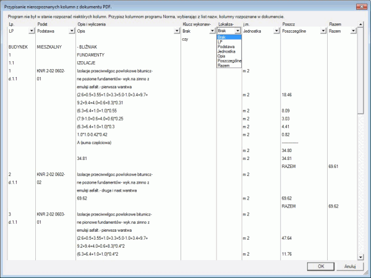
Task: Click the vertical scrollbar down arrow
Action: coord(362,255)
